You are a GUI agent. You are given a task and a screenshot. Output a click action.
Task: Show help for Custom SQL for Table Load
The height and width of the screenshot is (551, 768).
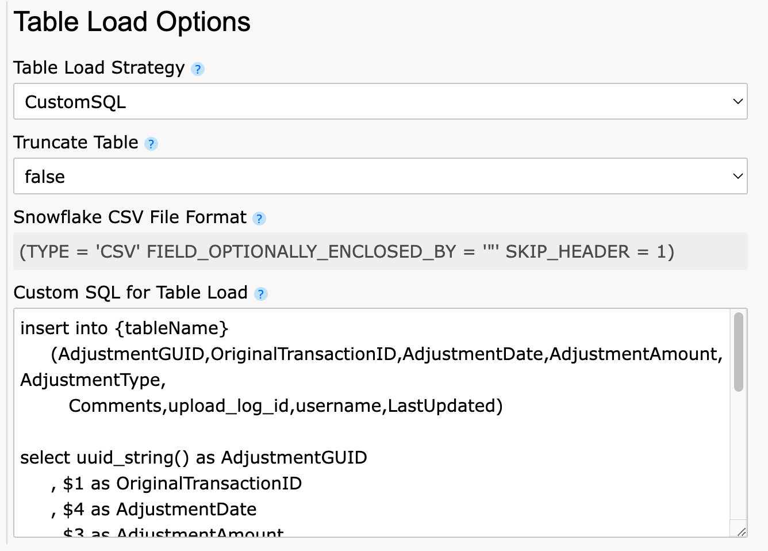260,294
